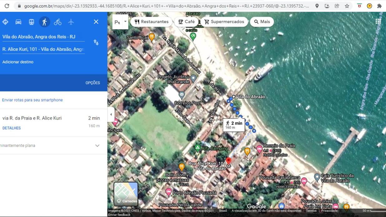This screenshot has width=386, height=217.
Task: Open DETALHES for the walking route
Action: tap(12, 128)
